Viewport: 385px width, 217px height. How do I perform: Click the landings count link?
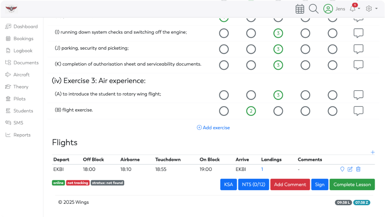262,169
